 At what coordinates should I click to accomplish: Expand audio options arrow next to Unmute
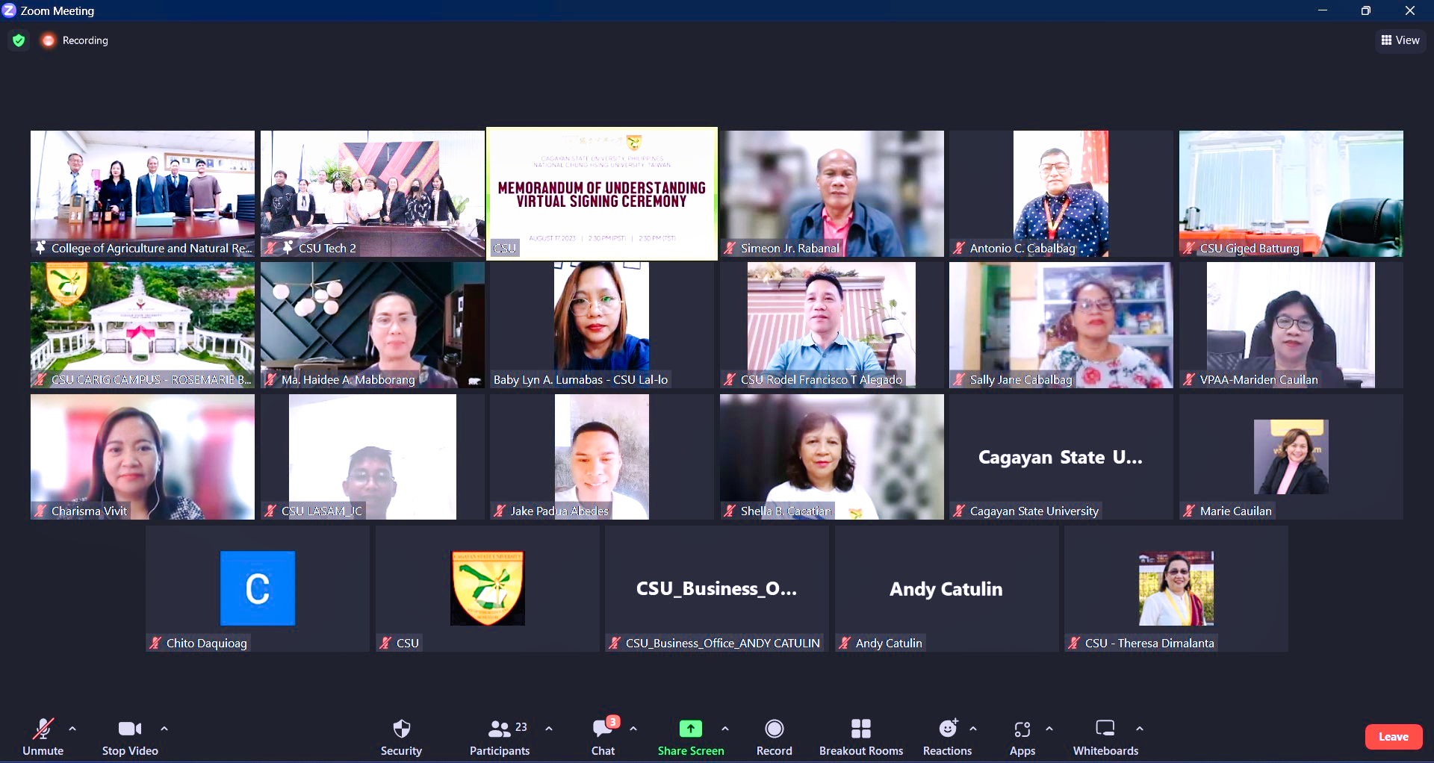72,729
